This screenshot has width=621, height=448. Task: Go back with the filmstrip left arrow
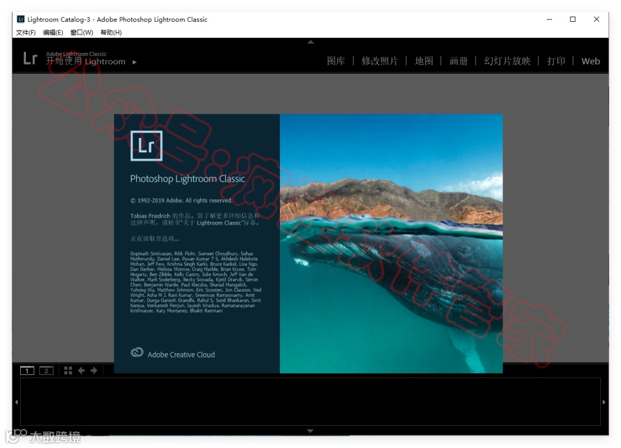coord(81,371)
